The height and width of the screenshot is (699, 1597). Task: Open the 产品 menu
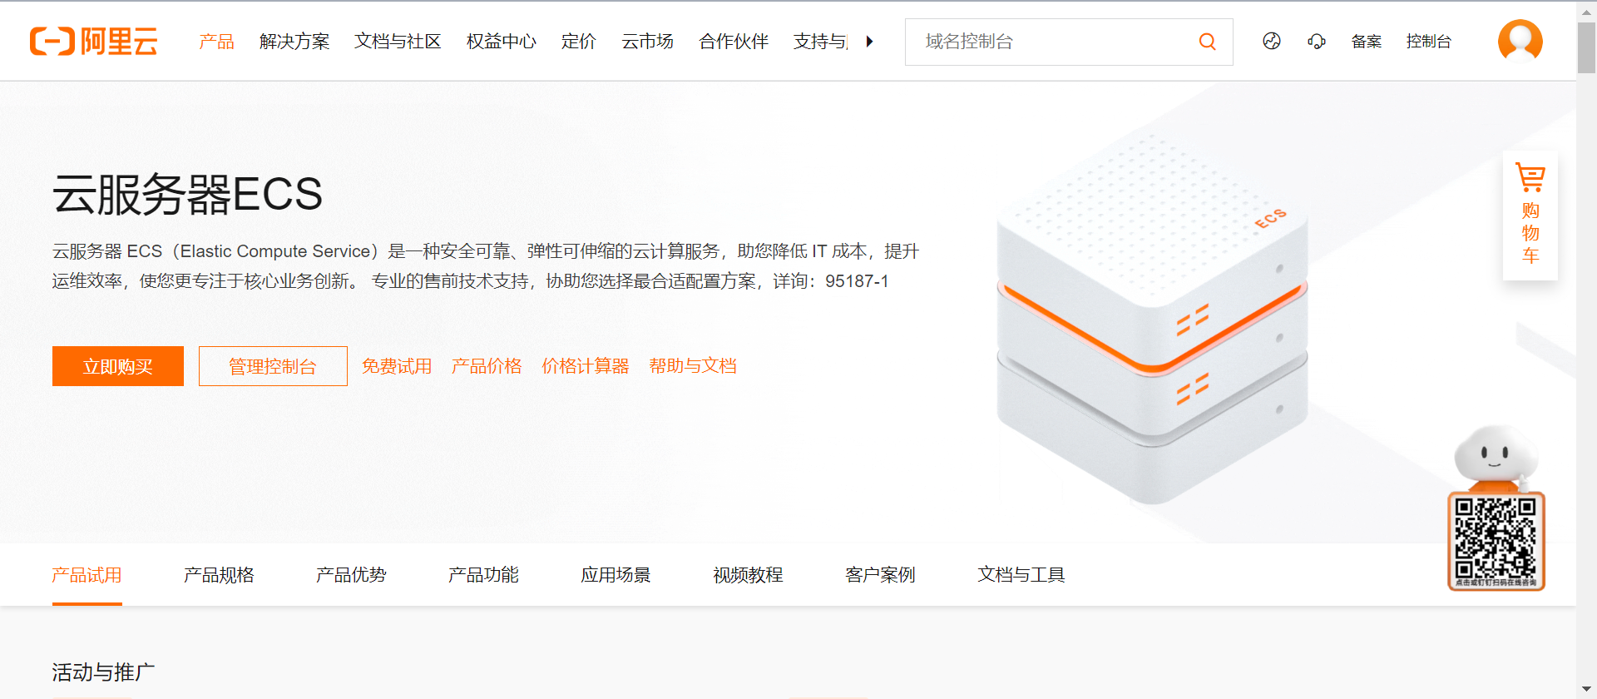pos(217,42)
